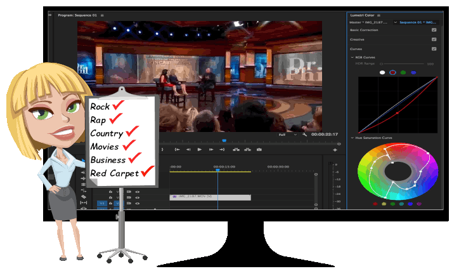Switch to Master * IMG_2187 tab
Image resolution: width=466 pixels, height=271 pixels.
pos(368,22)
